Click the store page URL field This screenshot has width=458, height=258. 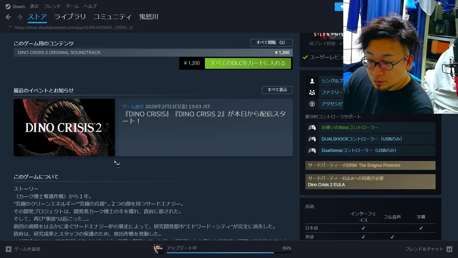pos(74,28)
